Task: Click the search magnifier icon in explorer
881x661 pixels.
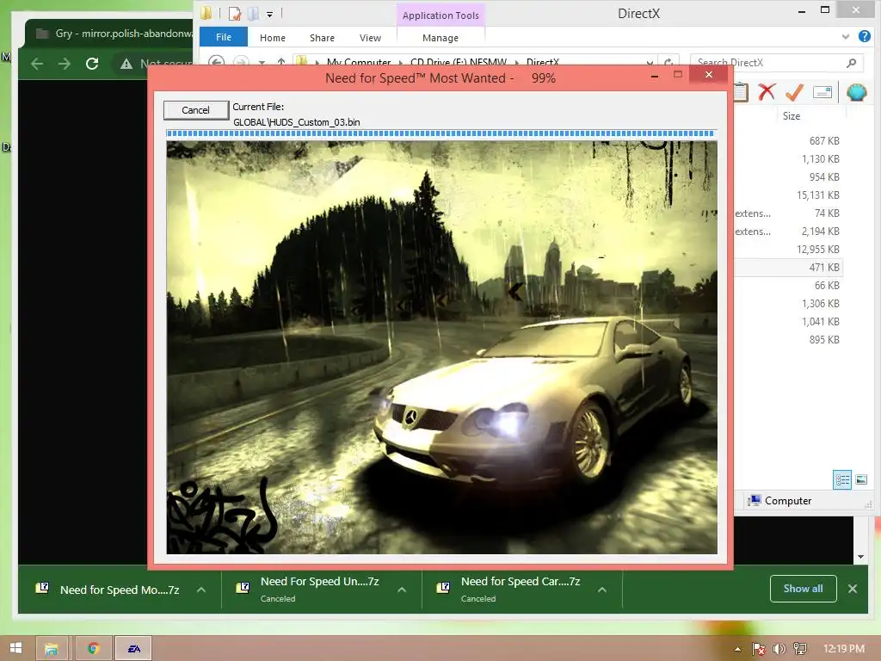Action: (x=851, y=62)
